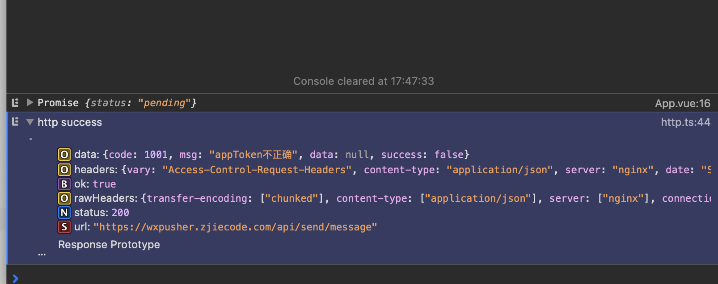Click the Response Prototype label
Image resolution: width=718 pixels, height=284 pixels.
pyautogui.click(x=109, y=244)
